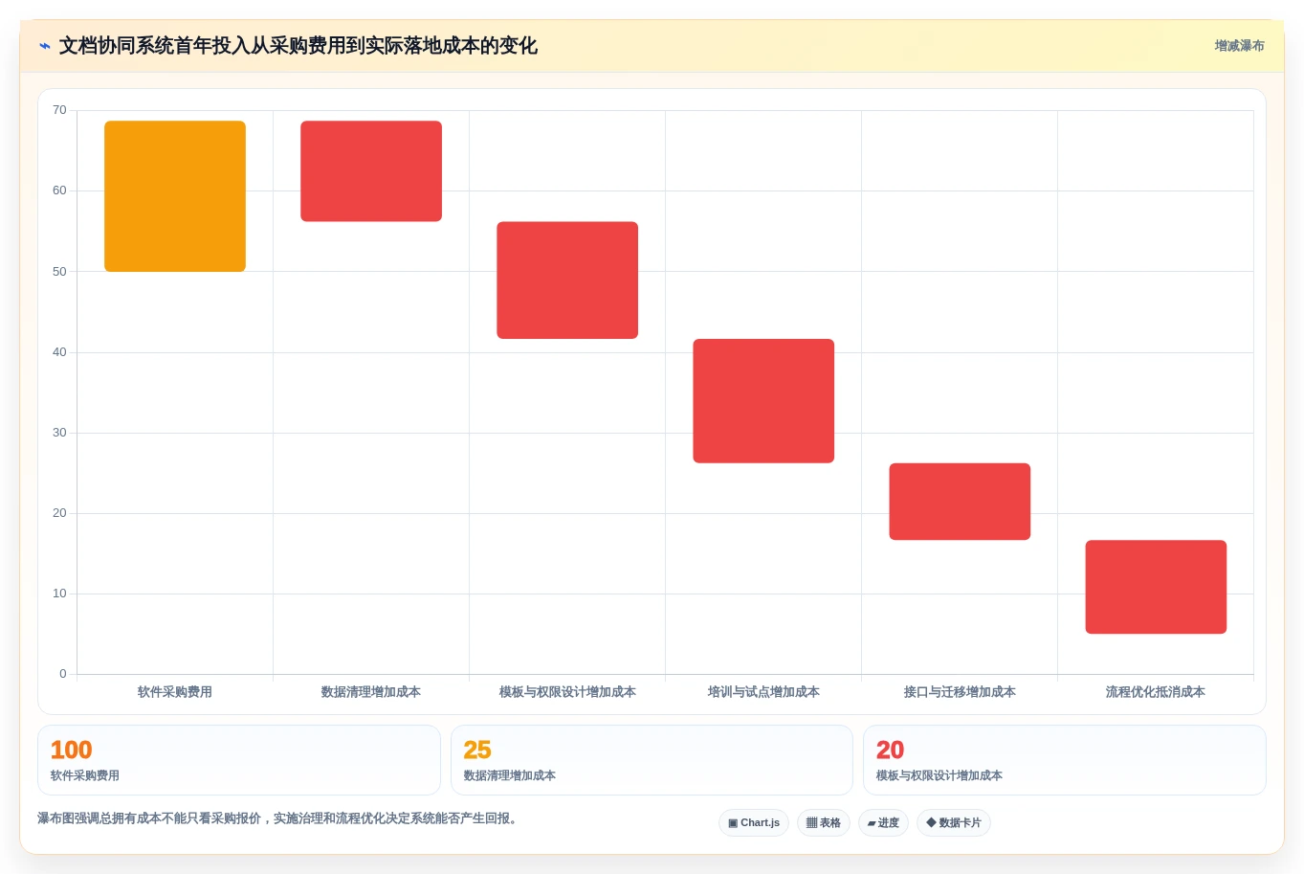Click the 增减瀑布 label in the header
This screenshot has height=874, width=1304.
(x=1239, y=46)
